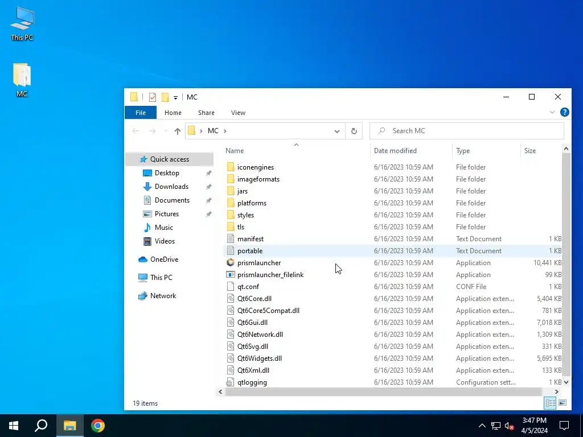Screen dimensions: 583x437
Task: Switch to Large icons view using the status bar icon
Action: point(563,403)
